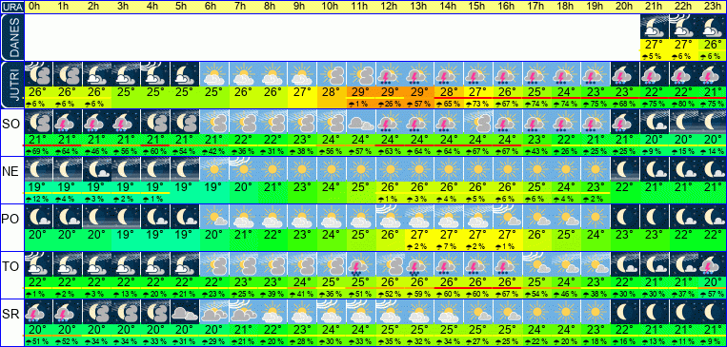Select the SO day row label
727x347 pixels.
[11, 125]
